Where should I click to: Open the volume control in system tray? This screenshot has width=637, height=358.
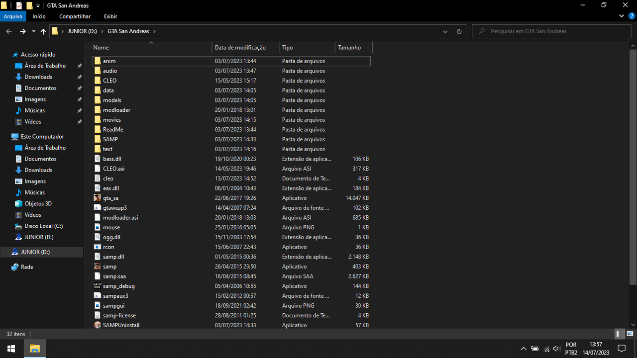557,349
